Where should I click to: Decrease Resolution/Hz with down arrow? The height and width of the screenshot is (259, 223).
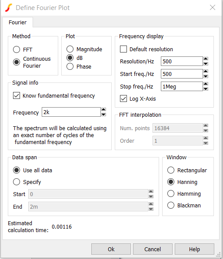pyautogui.click(x=206, y=64)
